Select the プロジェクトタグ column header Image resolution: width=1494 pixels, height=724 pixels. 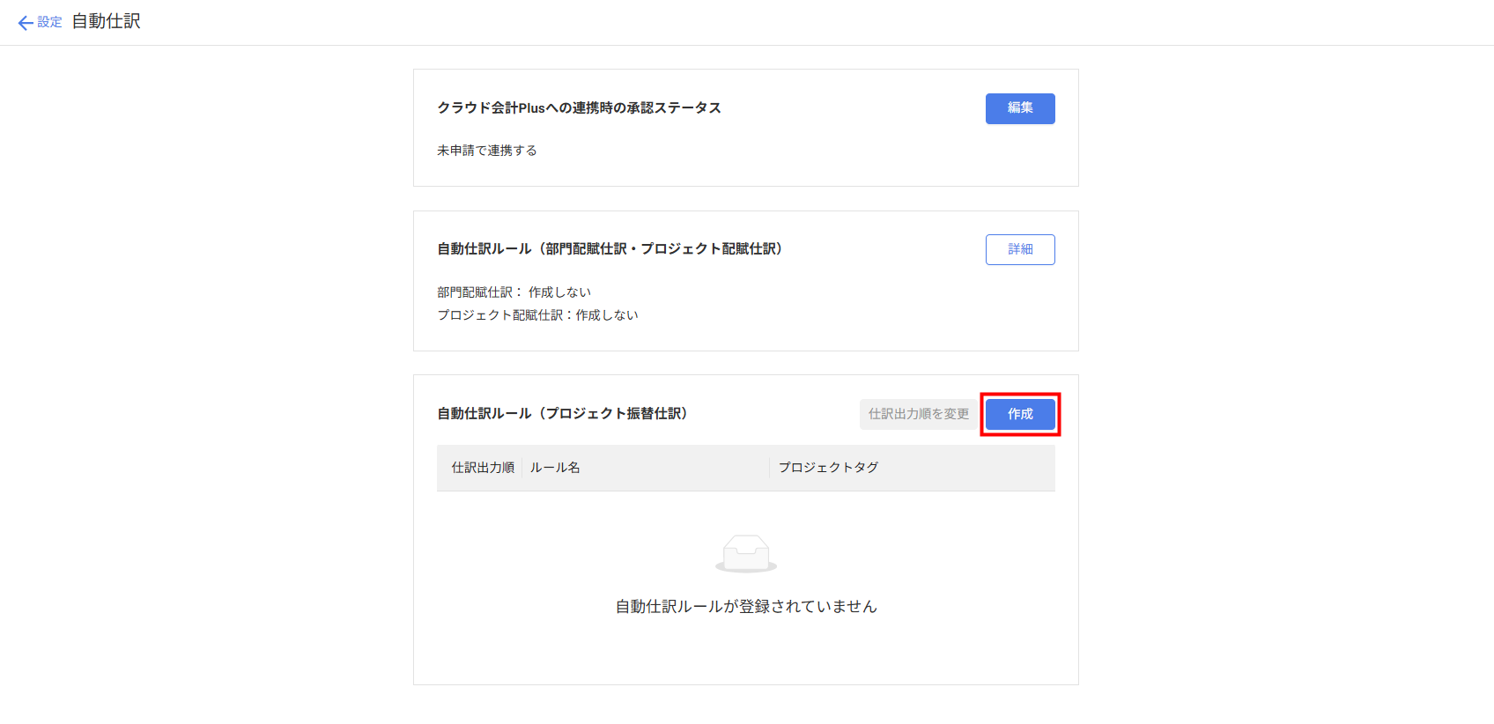pos(828,468)
